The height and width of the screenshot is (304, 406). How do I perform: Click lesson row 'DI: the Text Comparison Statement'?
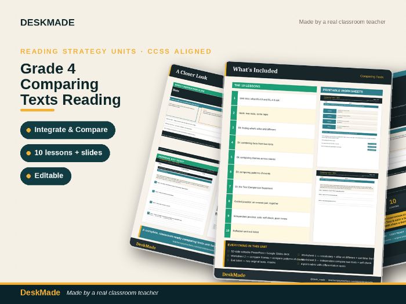pyautogui.click(x=272, y=188)
